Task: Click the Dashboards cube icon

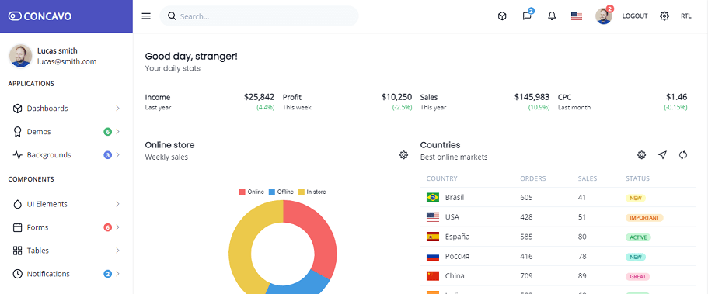Action: pos(17,109)
